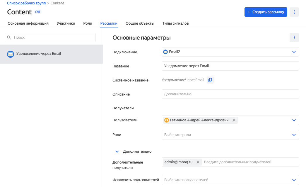Open the three-dot menu beside Создать рассылку
This screenshot has width=306, height=187.
coord(294,12)
